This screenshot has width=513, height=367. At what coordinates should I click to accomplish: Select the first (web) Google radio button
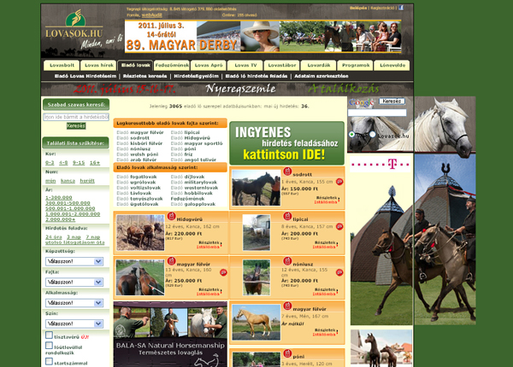351,134
